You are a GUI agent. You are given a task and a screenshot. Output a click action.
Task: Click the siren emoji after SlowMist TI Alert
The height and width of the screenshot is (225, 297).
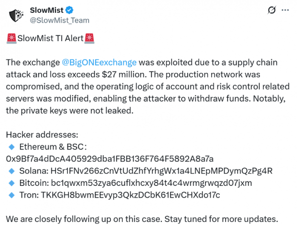89,38
